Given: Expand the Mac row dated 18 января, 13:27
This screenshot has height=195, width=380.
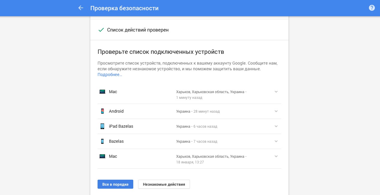Looking at the screenshot, I should pyautogui.click(x=276, y=156).
